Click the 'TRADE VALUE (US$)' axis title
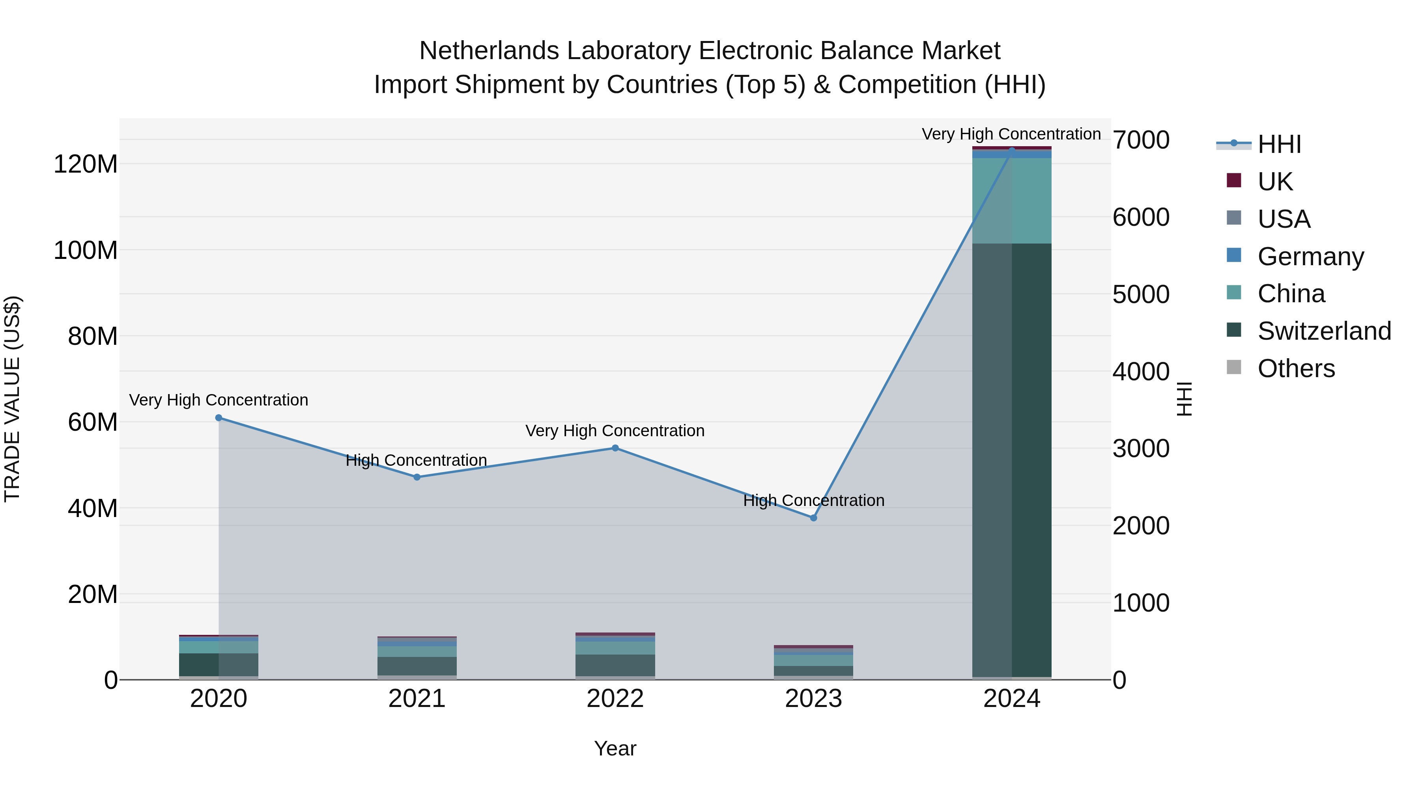The height and width of the screenshot is (798, 1420). pyautogui.click(x=12, y=399)
